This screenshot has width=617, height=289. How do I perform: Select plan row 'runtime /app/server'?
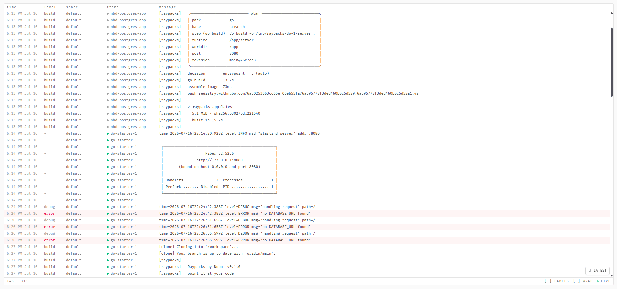tap(307, 40)
